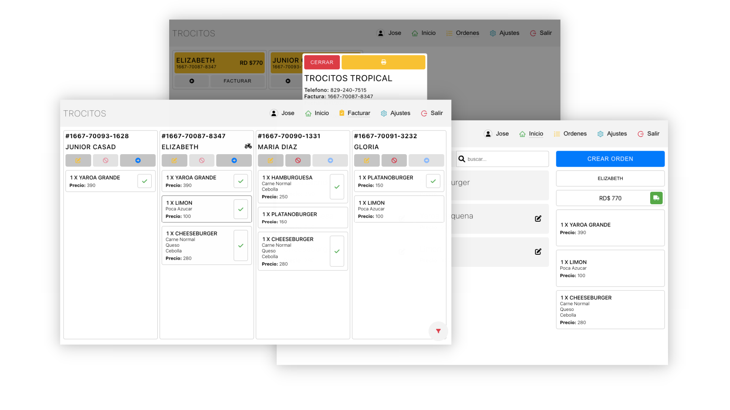Click cancel icon on MARIA DIAZ order
The width and height of the screenshot is (730, 410).
tap(298, 161)
